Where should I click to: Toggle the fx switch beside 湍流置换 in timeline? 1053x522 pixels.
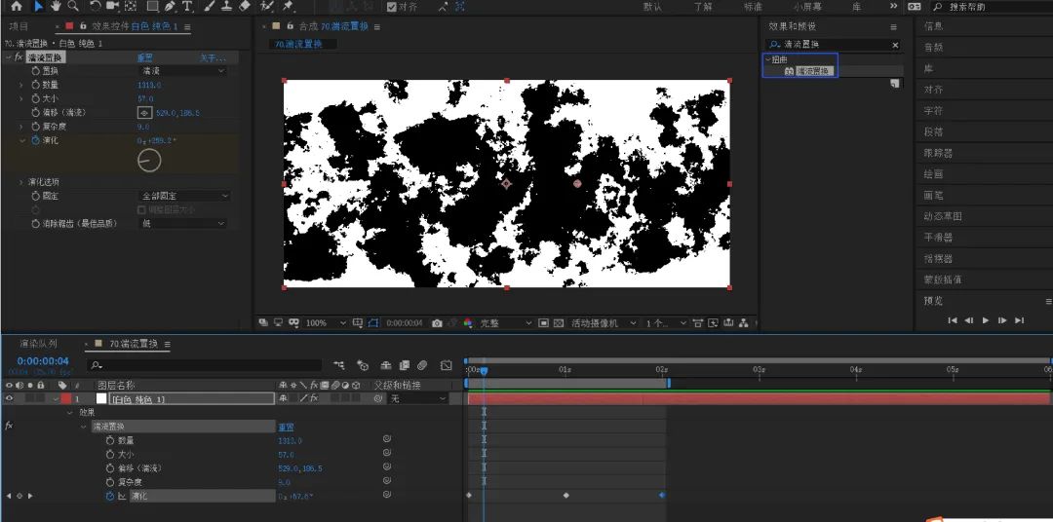(x=9, y=426)
